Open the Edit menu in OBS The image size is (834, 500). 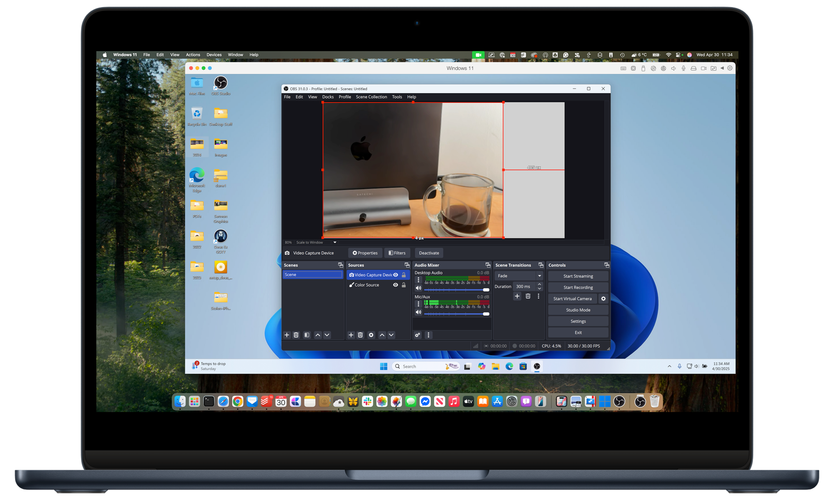(x=299, y=97)
